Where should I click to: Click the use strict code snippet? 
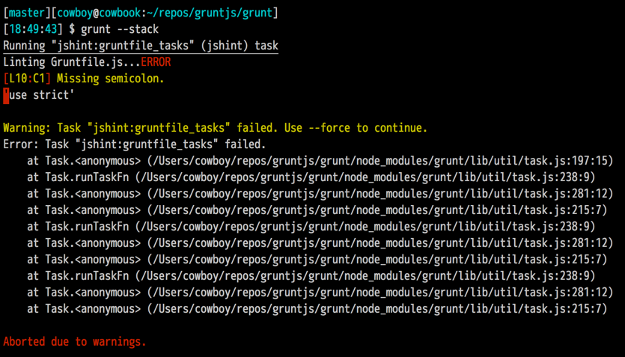coord(42,95)
